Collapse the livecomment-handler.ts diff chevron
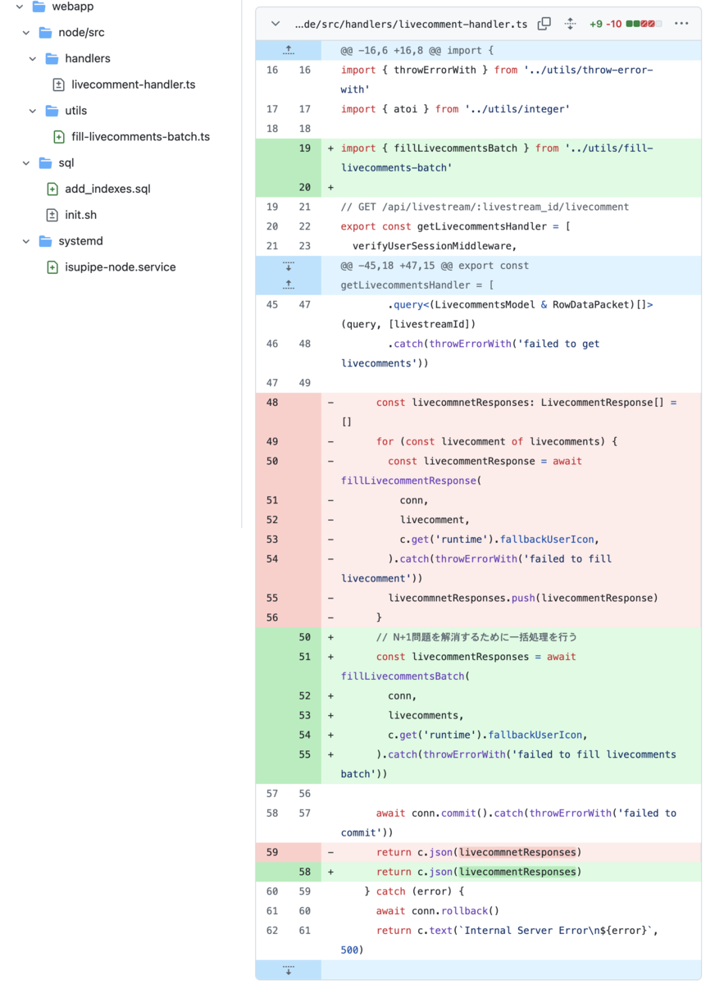715x984 pixels. 276,24
